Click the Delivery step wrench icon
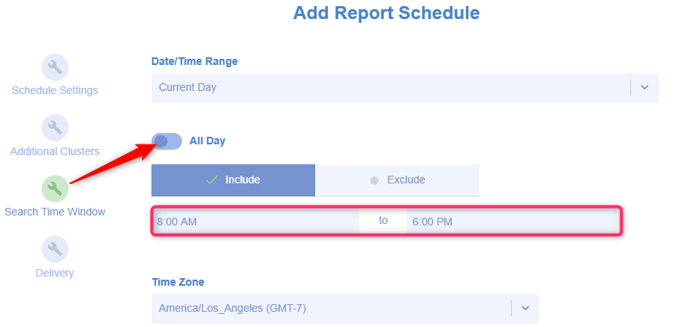Viewport: 683px width, 327px height. [55, 248]
